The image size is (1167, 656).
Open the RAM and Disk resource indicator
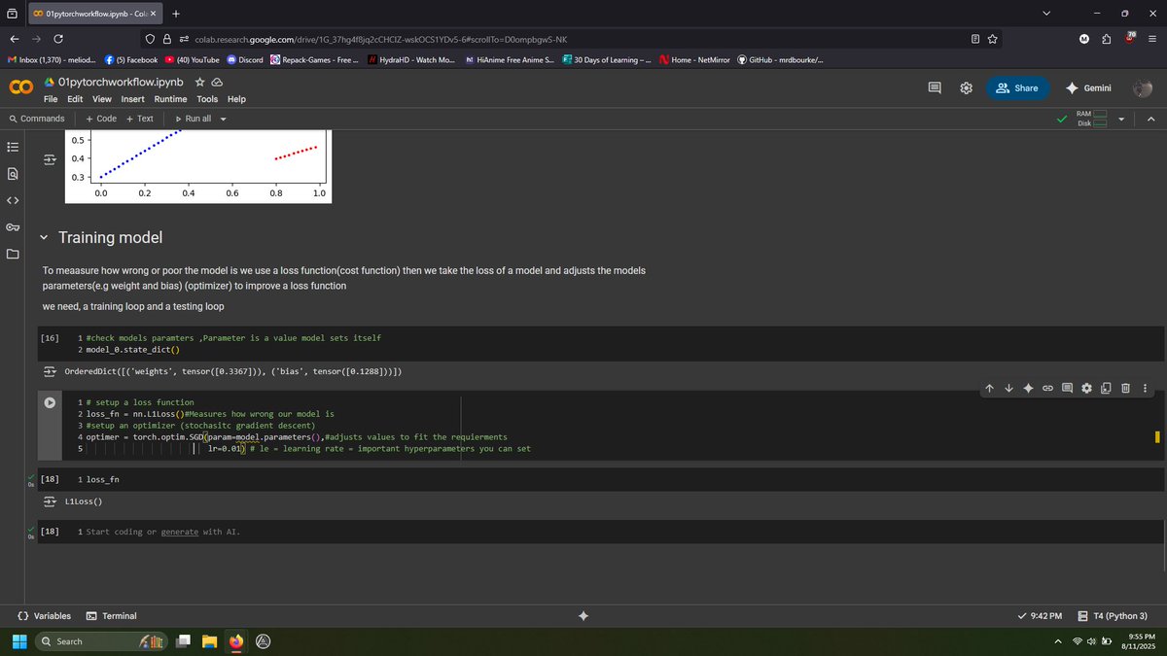[1092, 119]
